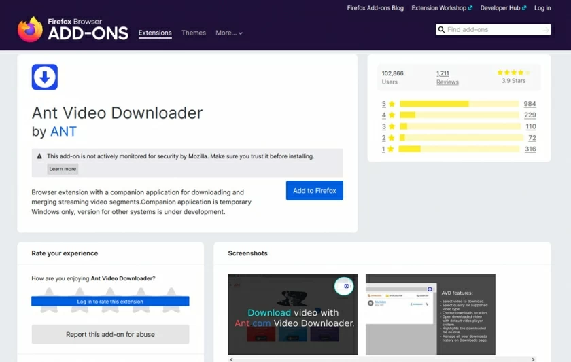Click the 5-star rating row star
Screen dimensions: 571x362
point(392,104)
